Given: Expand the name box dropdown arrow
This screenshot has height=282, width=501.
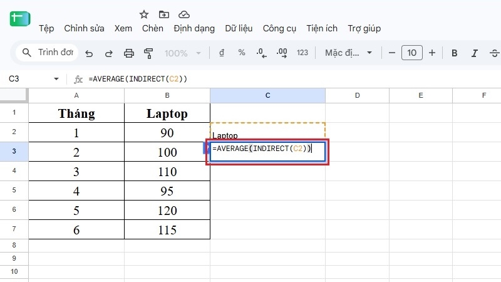Looking at the screenshot, I should pos(56,79).
